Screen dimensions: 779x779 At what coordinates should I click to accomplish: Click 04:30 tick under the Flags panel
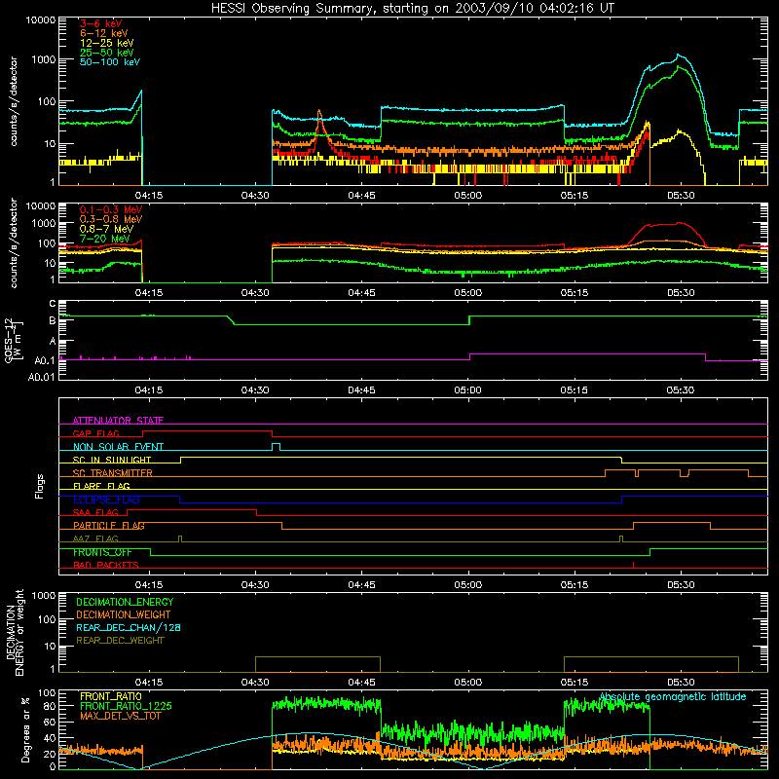pos(255,585)
